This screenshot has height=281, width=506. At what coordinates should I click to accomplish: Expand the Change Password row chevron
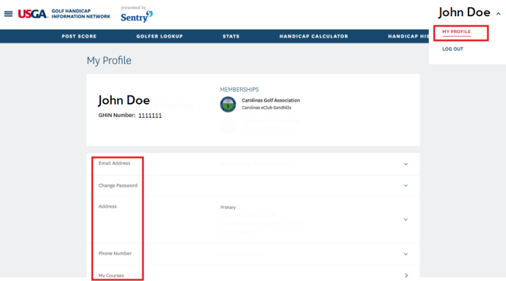(x=406, y=185)
